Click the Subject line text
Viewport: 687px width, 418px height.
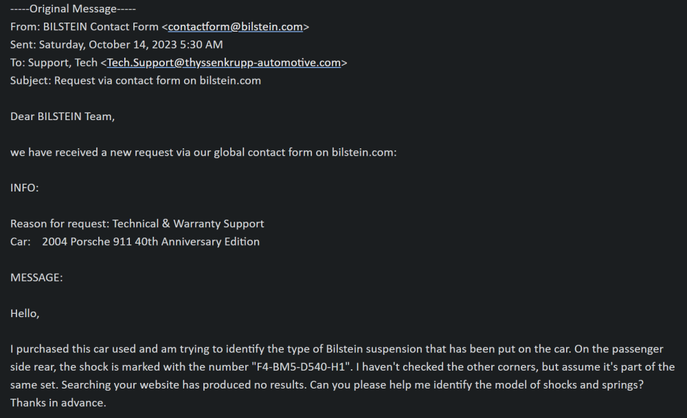pyautogui.click(x=135, y=80)
